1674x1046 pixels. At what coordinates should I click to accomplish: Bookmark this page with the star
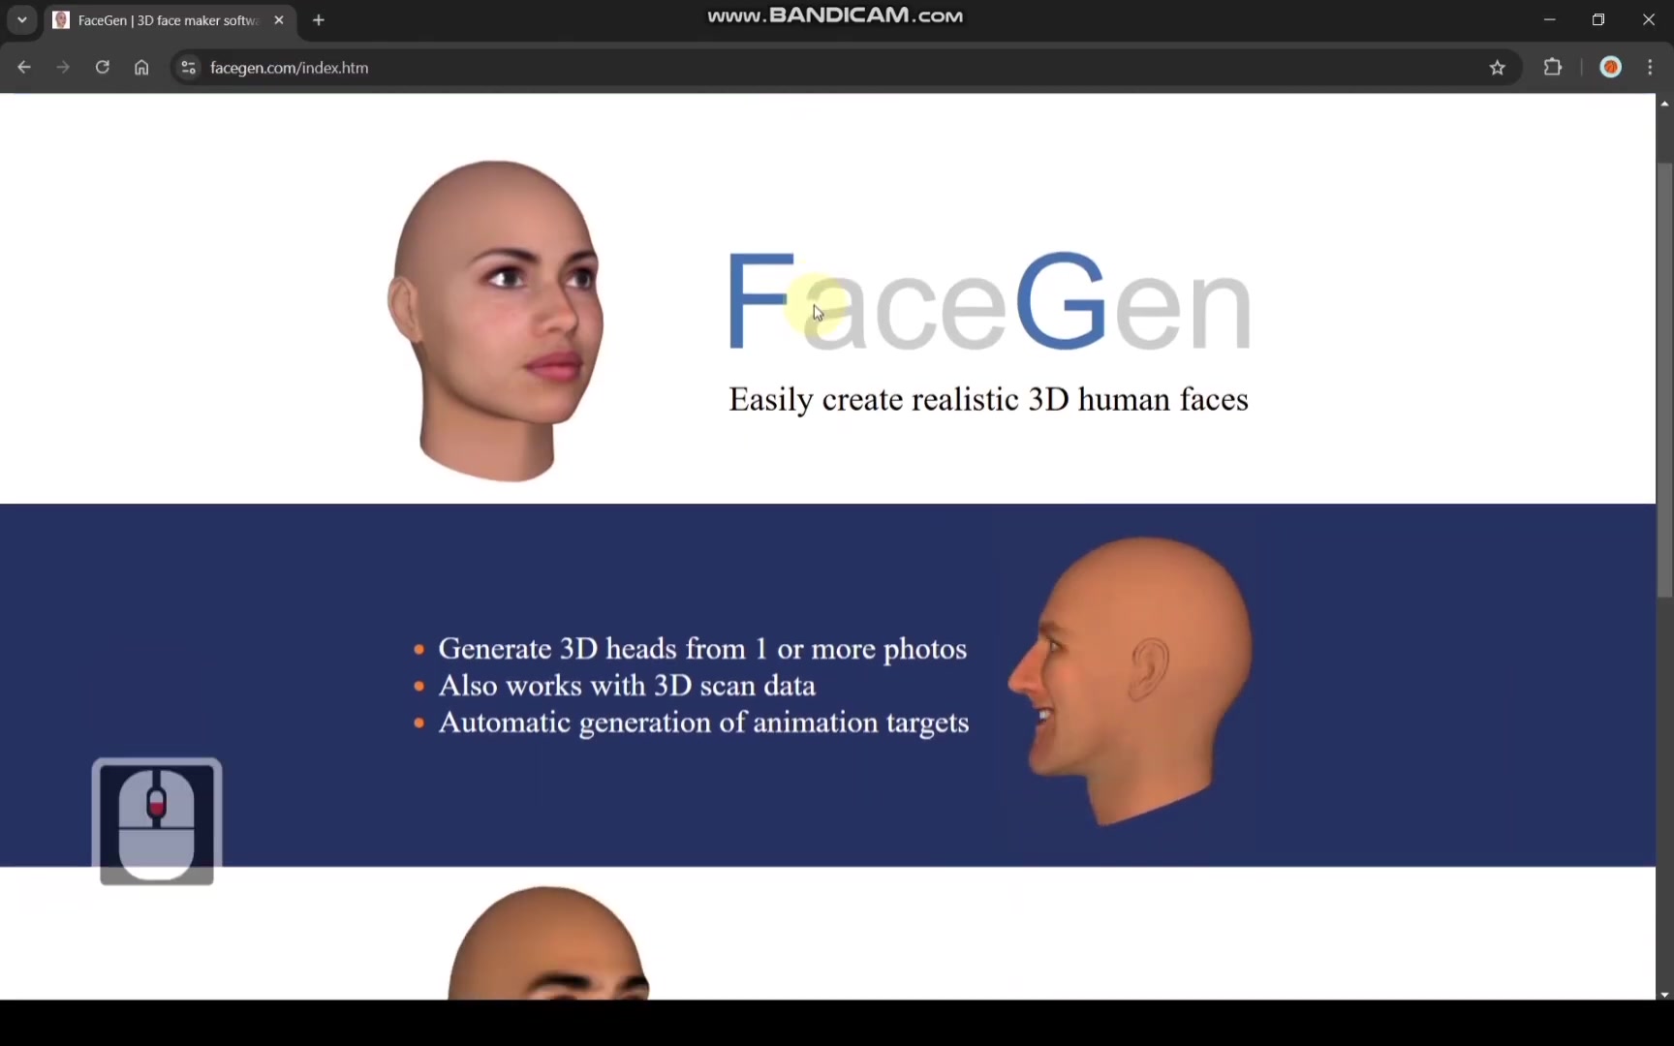(1498, 68)
